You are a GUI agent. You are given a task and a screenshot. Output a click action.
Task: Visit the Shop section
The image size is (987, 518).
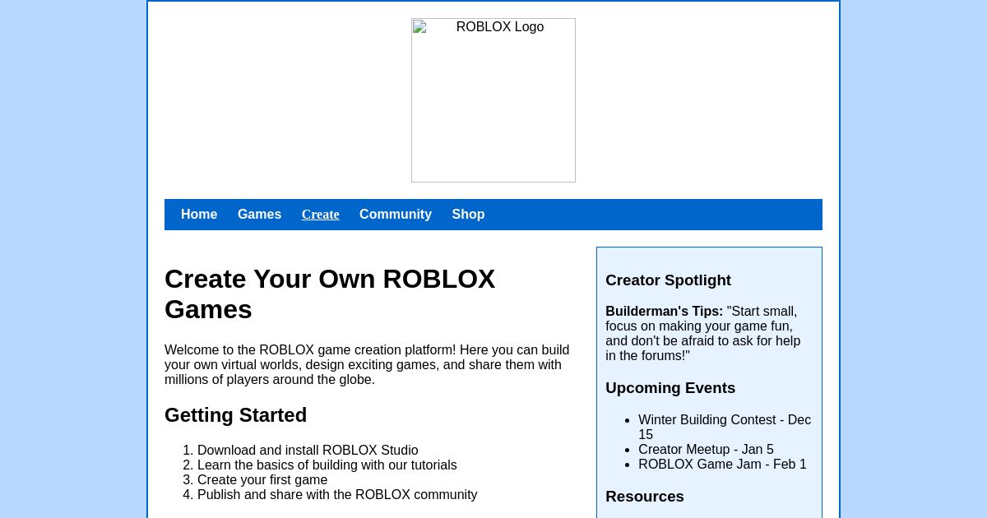468,214
